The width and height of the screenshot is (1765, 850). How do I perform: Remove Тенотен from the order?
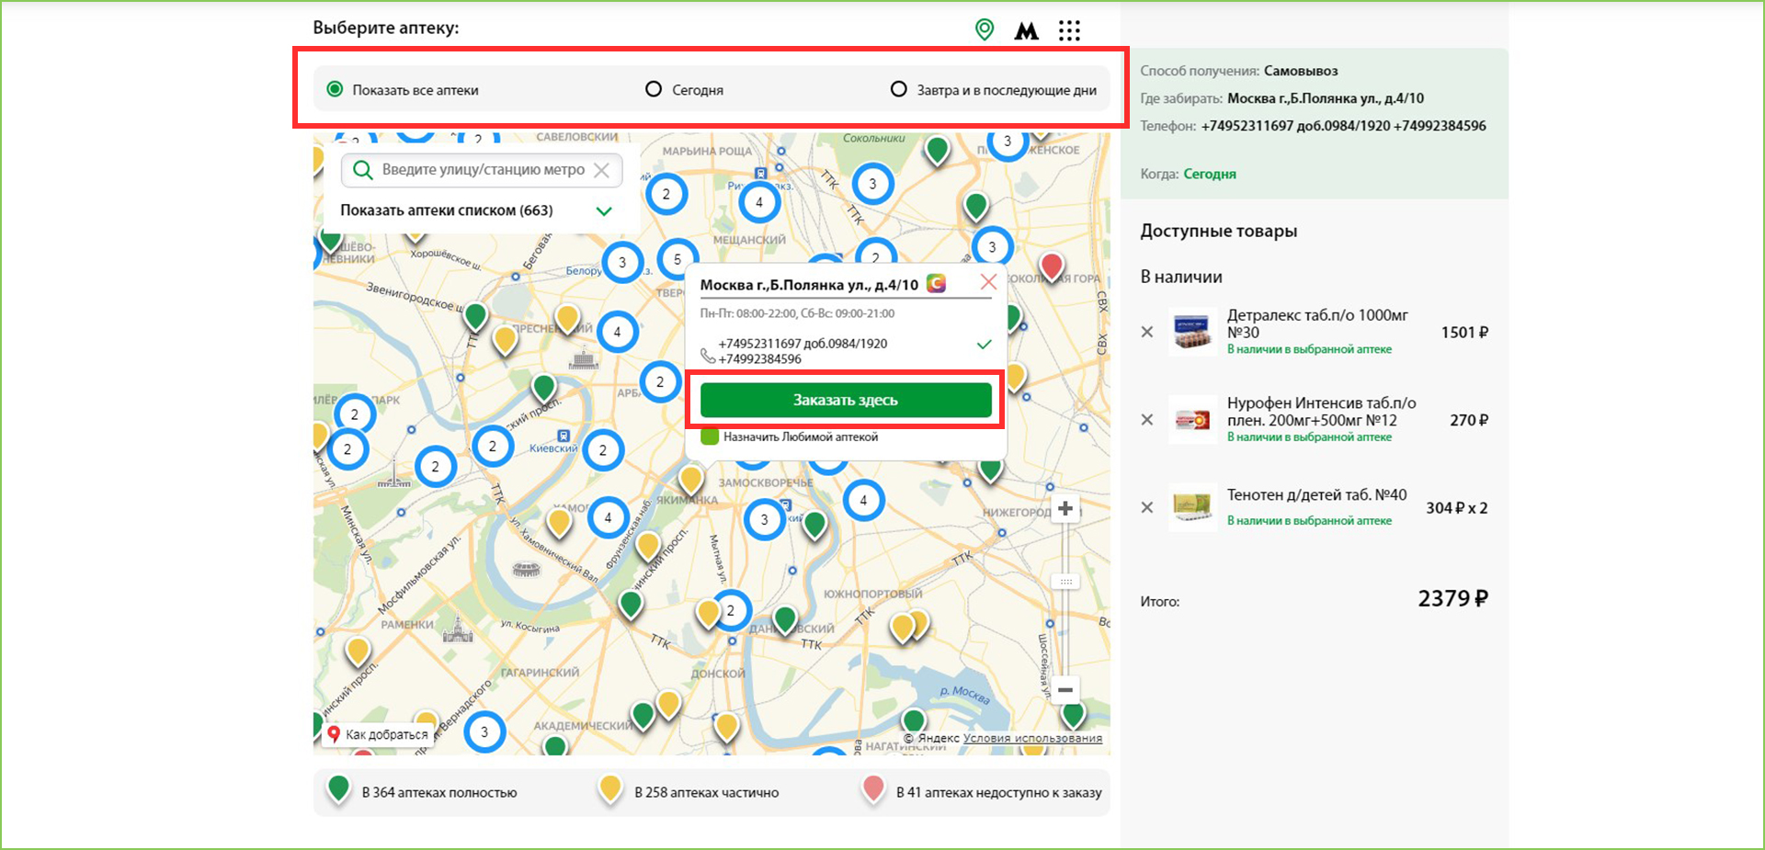[1146, 507]
